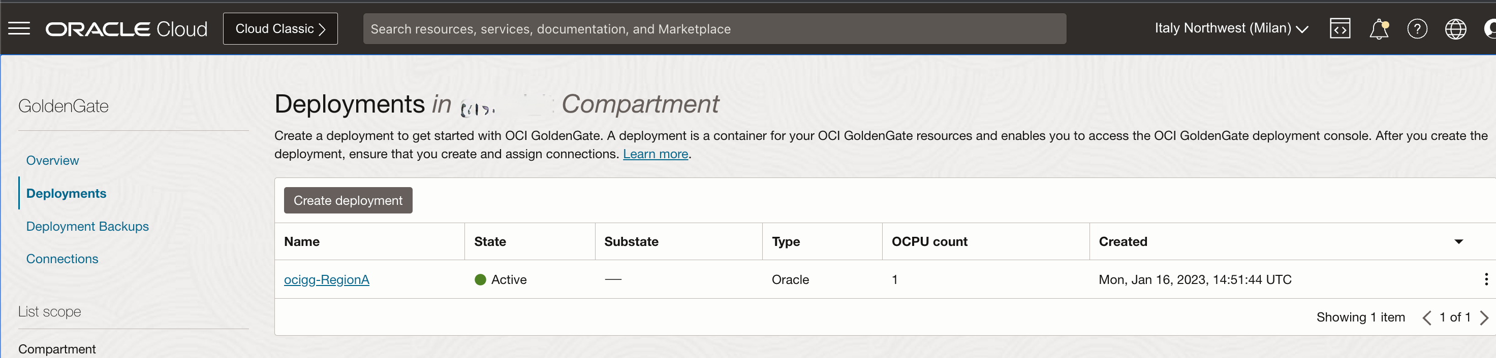Open Deployment Backups in the sidebar

pos(87,227)
